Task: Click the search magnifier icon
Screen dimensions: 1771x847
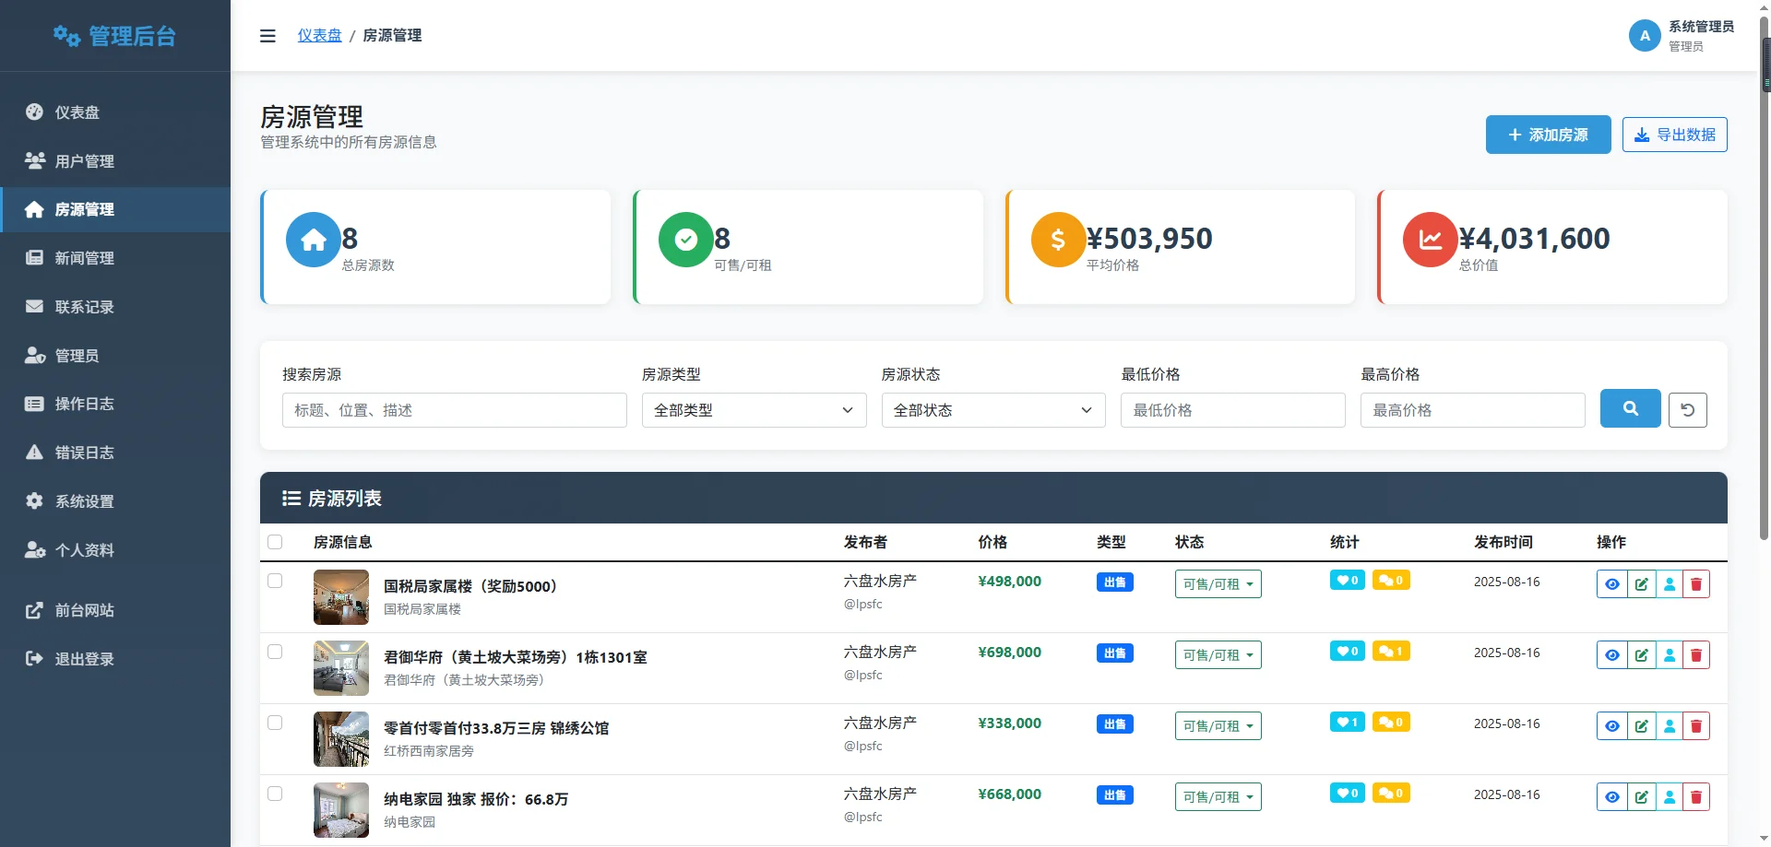Action: (1630, 408)
